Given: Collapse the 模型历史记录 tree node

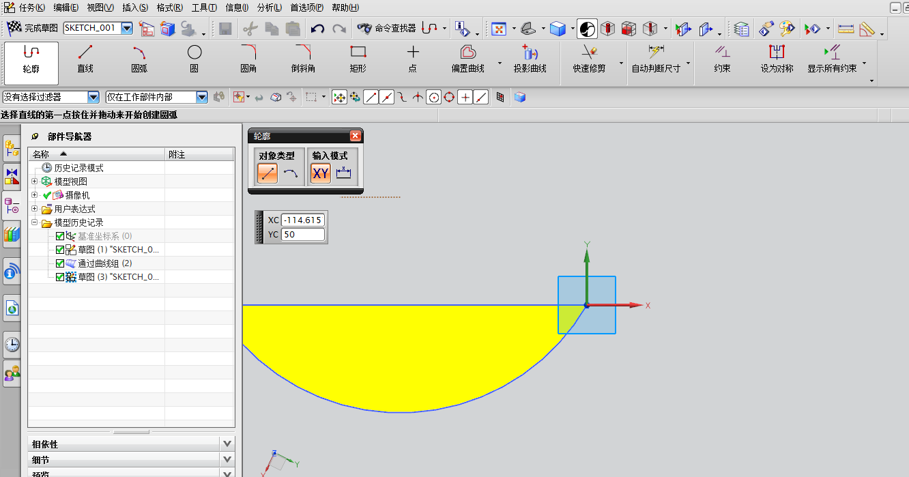Looking at the screenshot, I should click(x=35, y=222).
